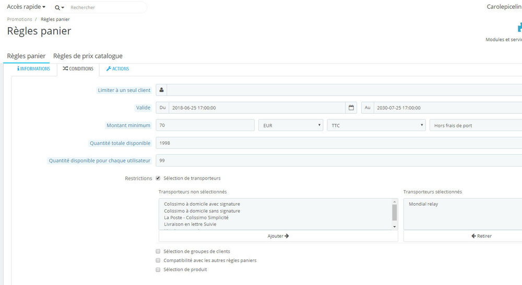Open the EUR currency dropdown

click(x=291, y=125)
